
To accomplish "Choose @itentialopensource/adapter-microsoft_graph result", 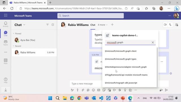I will click(126, 67).
